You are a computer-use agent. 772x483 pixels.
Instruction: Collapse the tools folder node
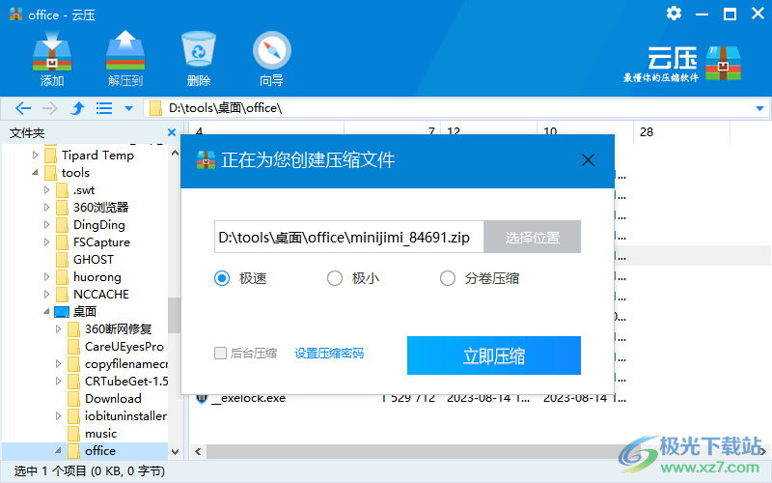point(35,173)
